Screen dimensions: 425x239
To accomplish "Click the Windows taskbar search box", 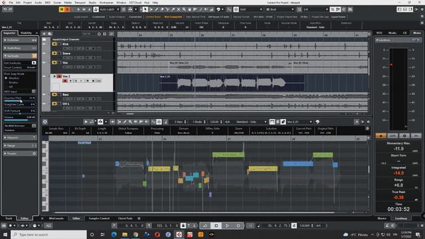I will (48, 234).
